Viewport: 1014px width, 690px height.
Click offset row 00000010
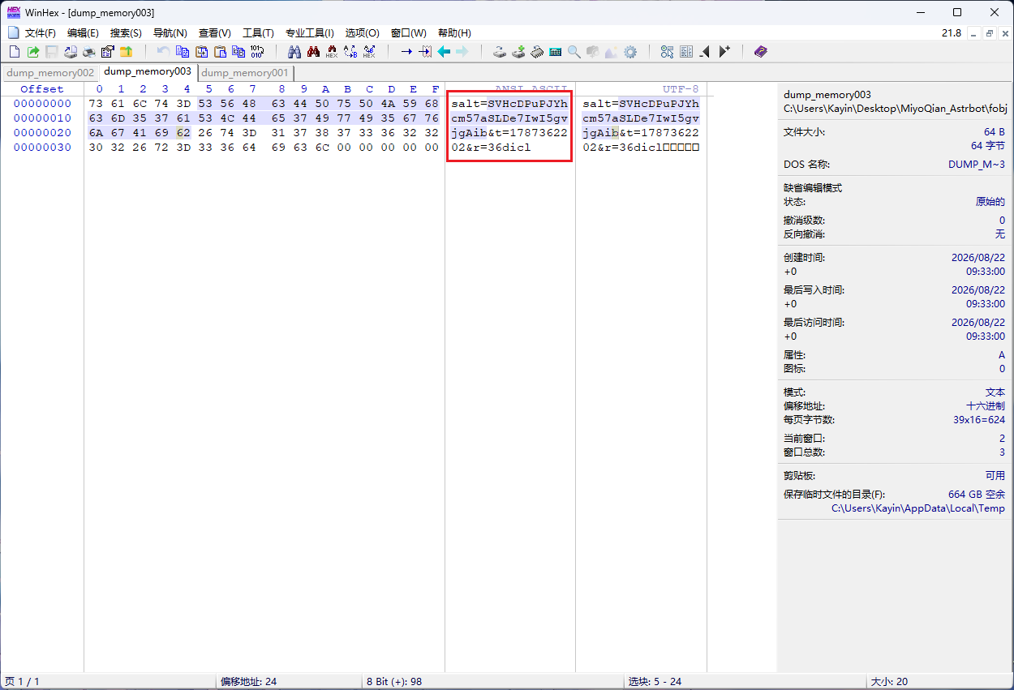pyautogui.click(x=42, y=118)
